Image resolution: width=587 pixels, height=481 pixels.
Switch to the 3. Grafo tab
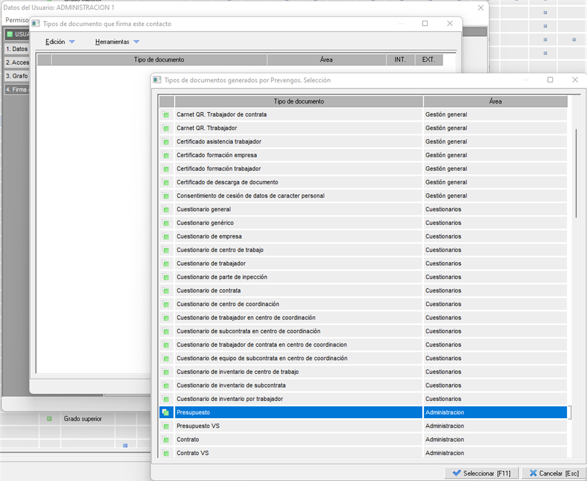coord(17,76)
